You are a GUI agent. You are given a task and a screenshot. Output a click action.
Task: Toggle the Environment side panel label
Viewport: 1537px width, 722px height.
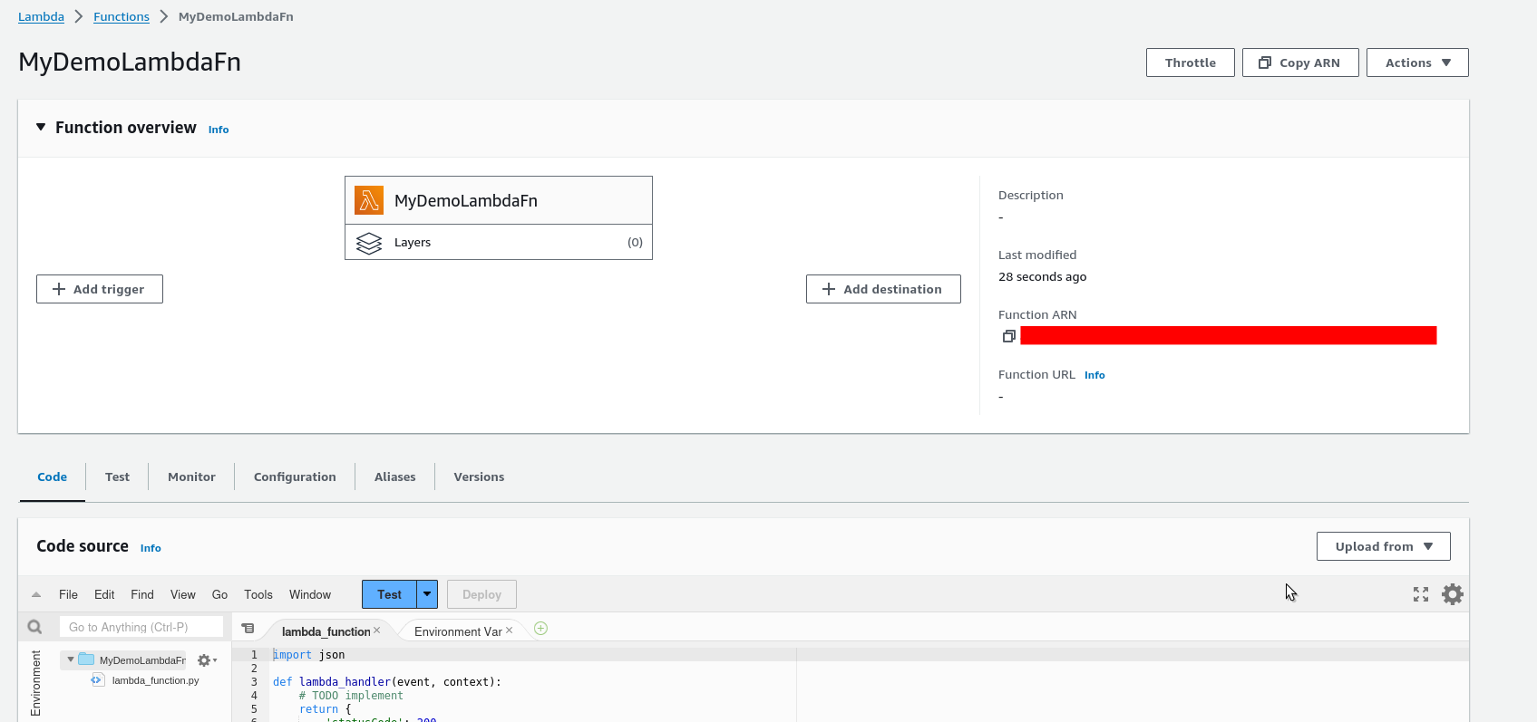(x=35, y=683)
